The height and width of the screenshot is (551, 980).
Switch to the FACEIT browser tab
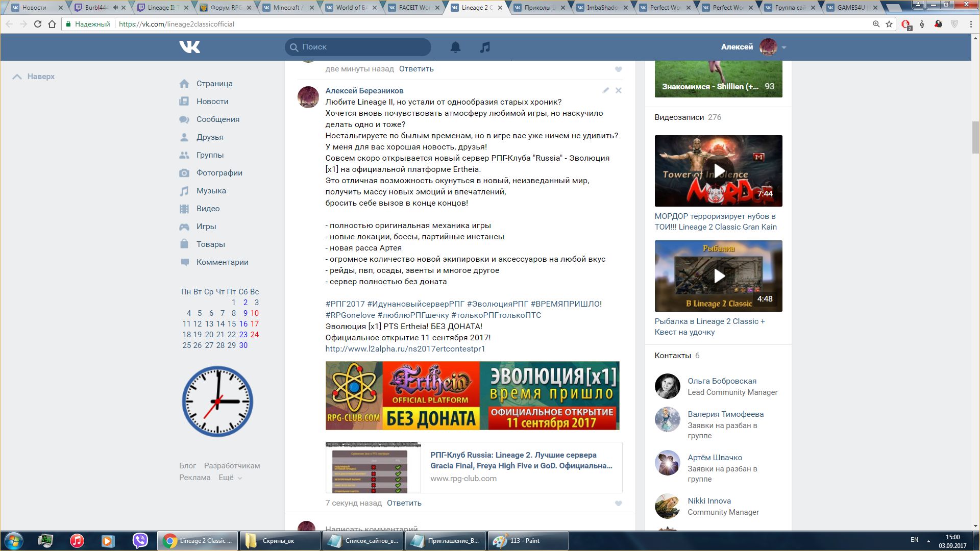pos(413,8)
